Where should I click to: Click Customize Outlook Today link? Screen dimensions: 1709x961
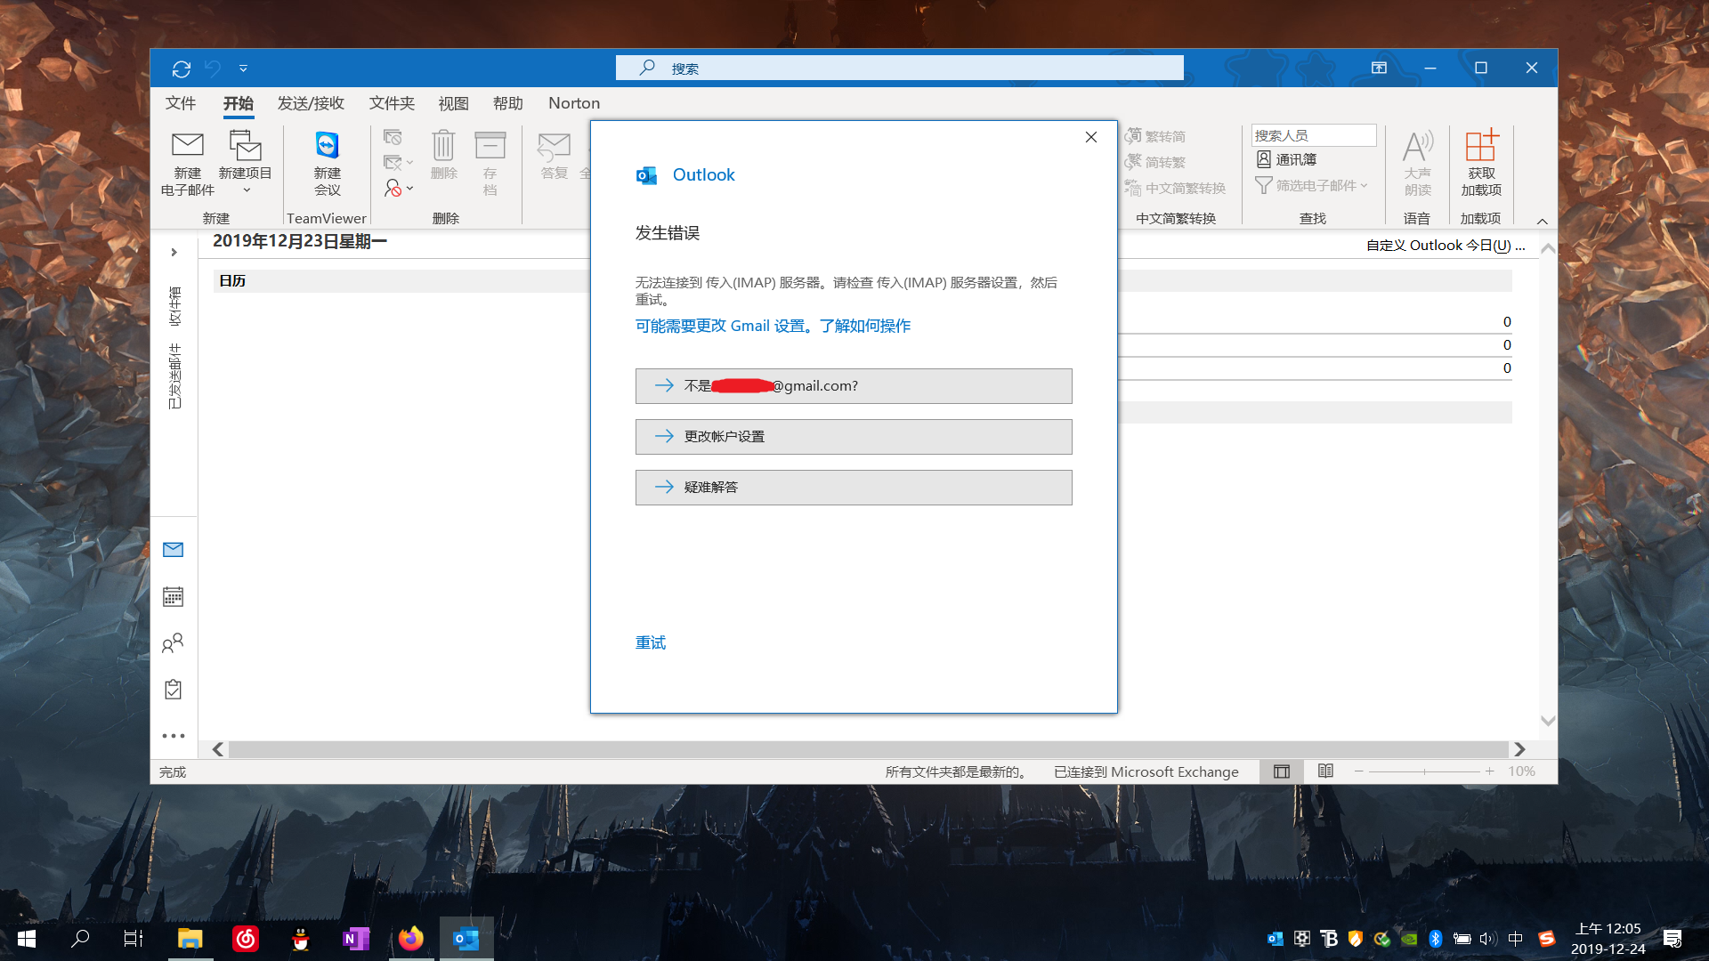point(1446,246)
